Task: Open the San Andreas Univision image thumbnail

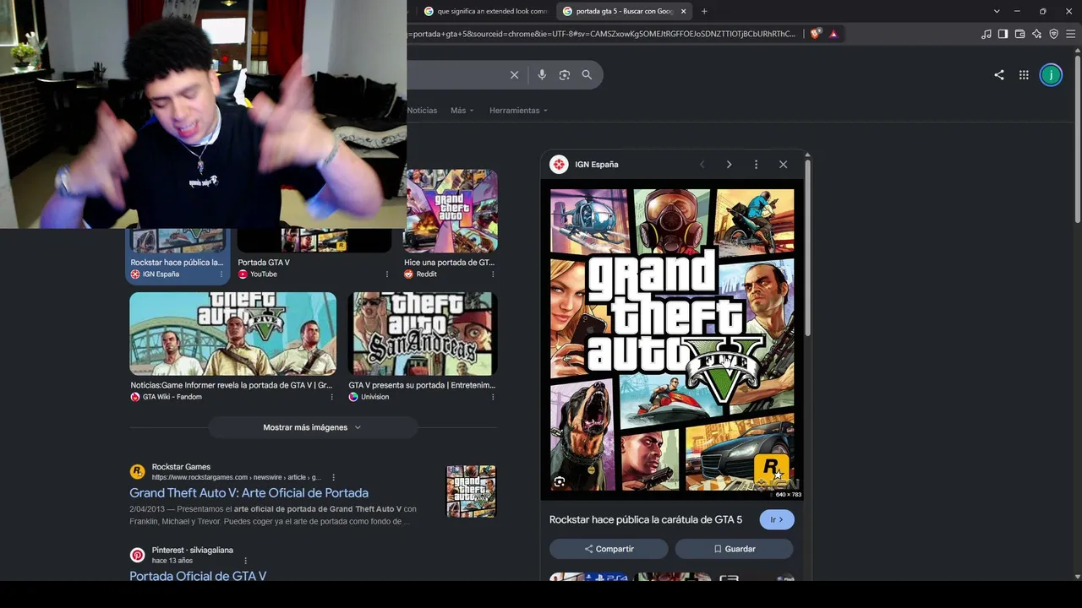Action: click(423, 334)
